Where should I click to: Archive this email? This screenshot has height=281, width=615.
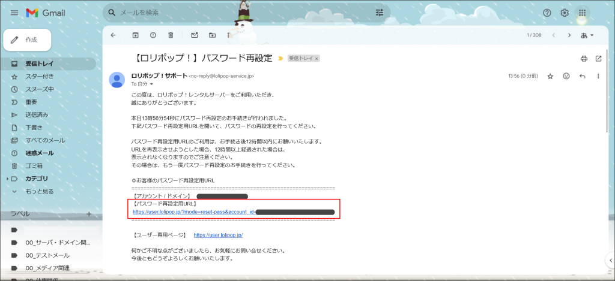[x=135, y=35]
